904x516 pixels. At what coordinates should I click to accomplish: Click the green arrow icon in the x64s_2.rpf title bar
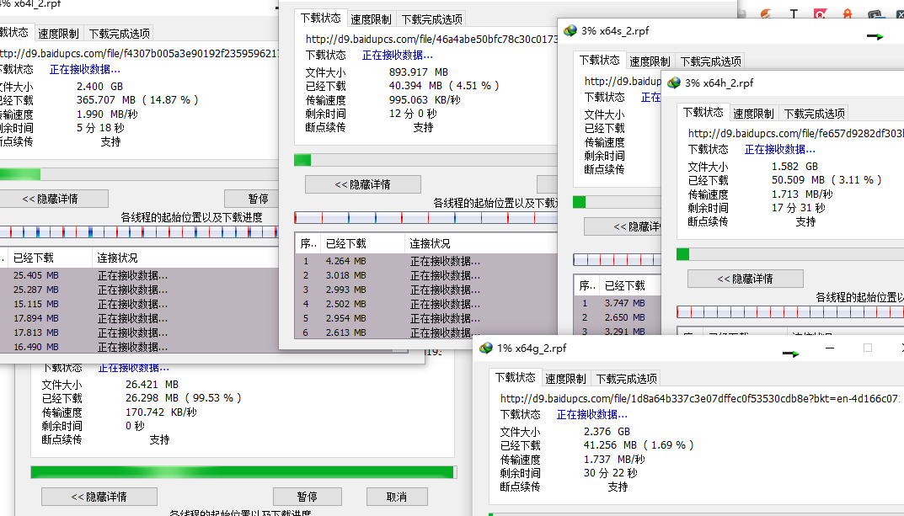pos(875,36)
